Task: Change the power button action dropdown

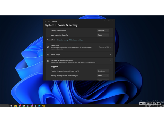Action: [103, 71]
